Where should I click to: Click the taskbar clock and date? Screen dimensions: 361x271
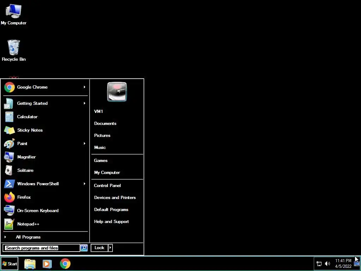[x=343, y=264]
